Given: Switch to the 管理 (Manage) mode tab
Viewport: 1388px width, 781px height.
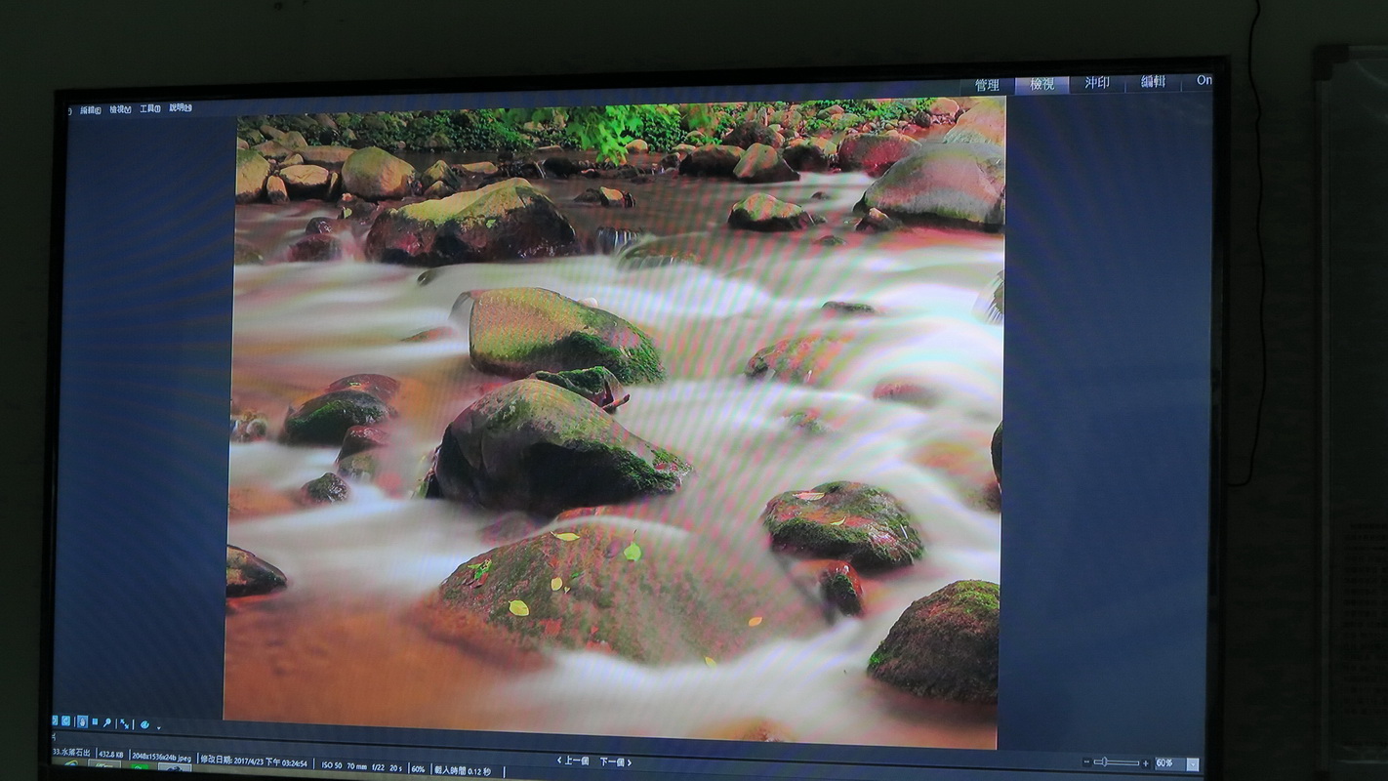Looking at the screenshot, I should 987,85.
